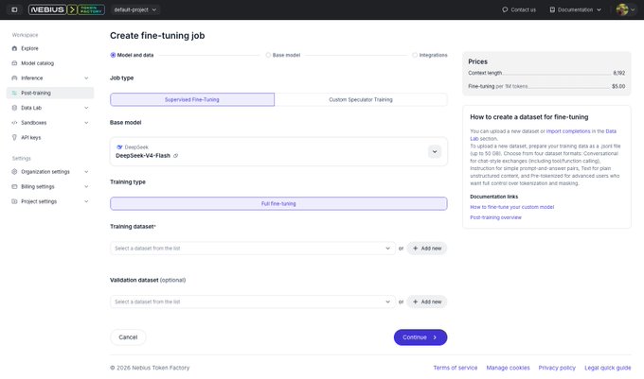
Task: Open the Training dataset dropdown
Action: click(x=253, y=249)
